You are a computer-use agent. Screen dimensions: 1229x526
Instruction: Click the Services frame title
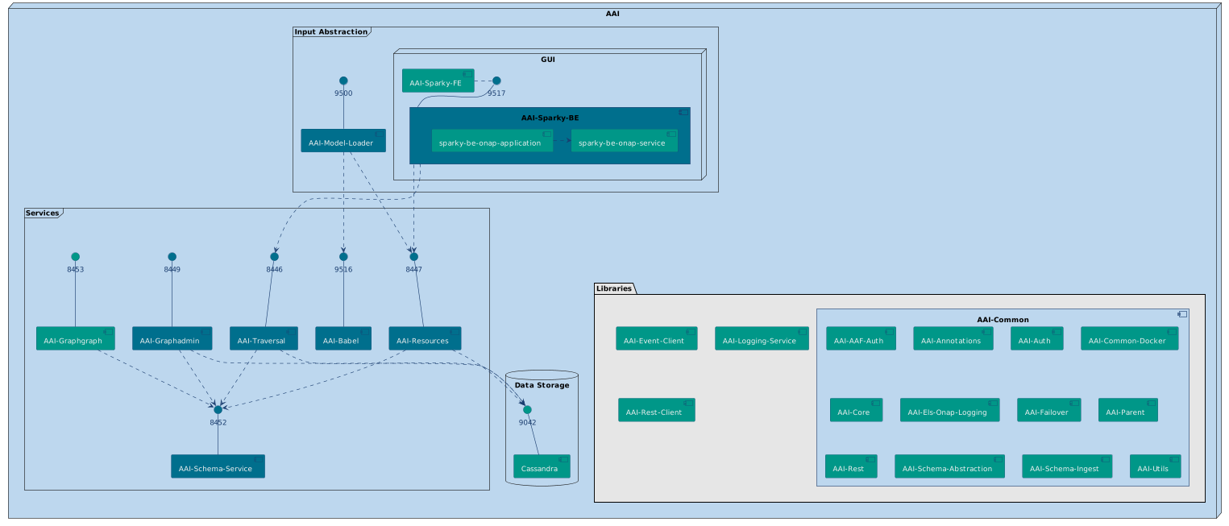[x=42, y=213]
